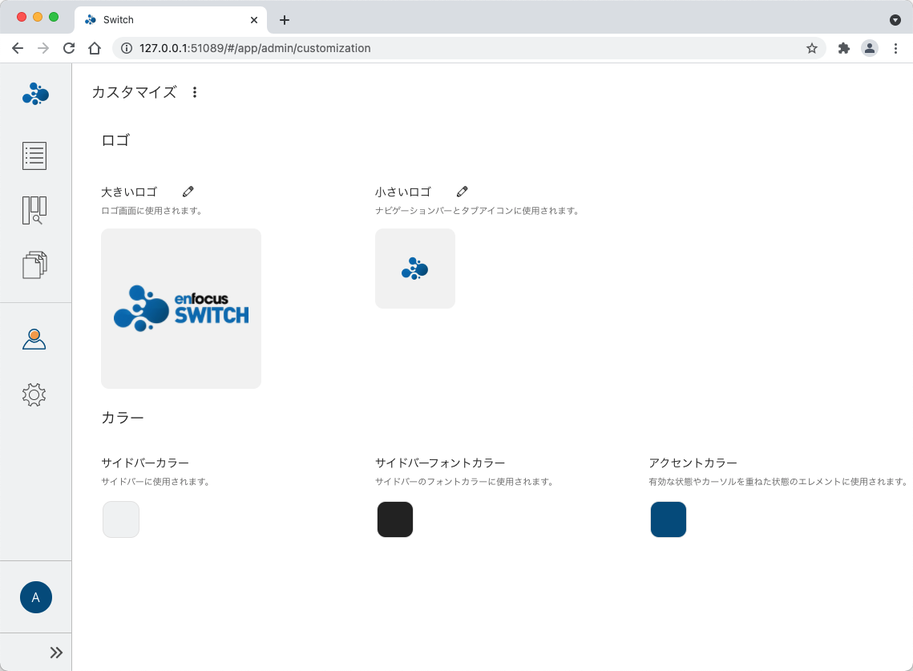This screenshot has height=671, width=913.
Task: Open the users sidebar icon
Action: 34,339
